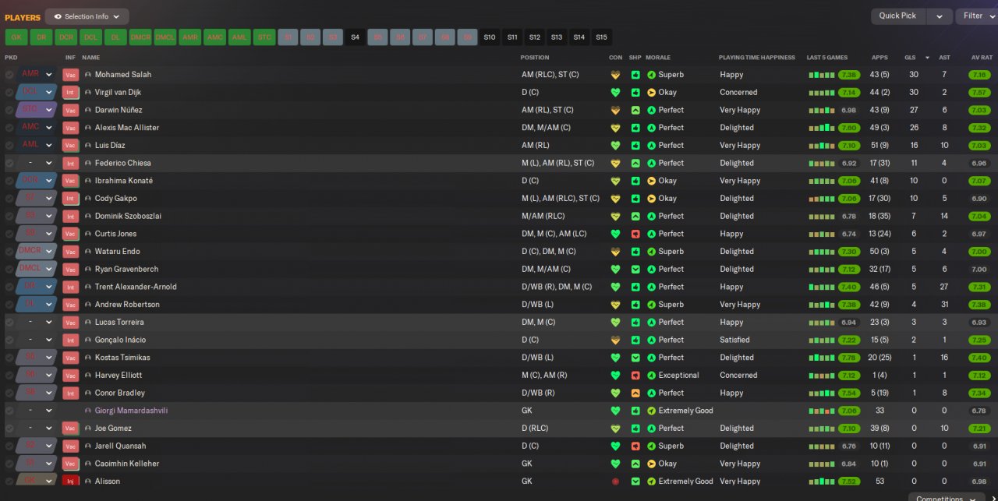This screenshot has width=998, height=501.
Task: Click Trent Alexander-Arnold's condition heart icon
Action: (615, 287)
